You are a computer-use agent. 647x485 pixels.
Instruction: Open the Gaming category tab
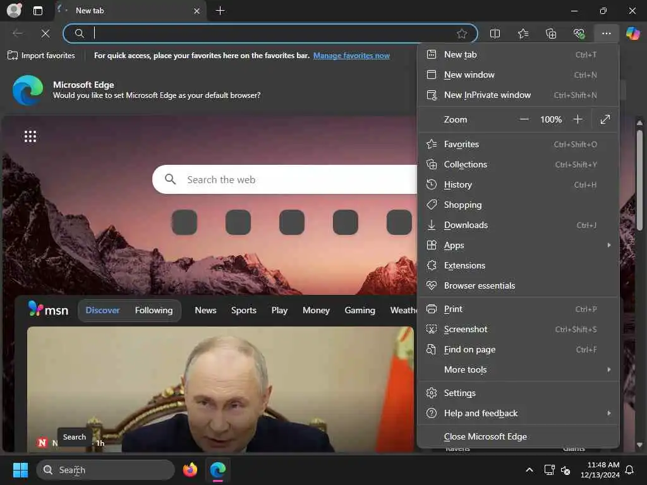pyautogui.click(x=360, y=310)
